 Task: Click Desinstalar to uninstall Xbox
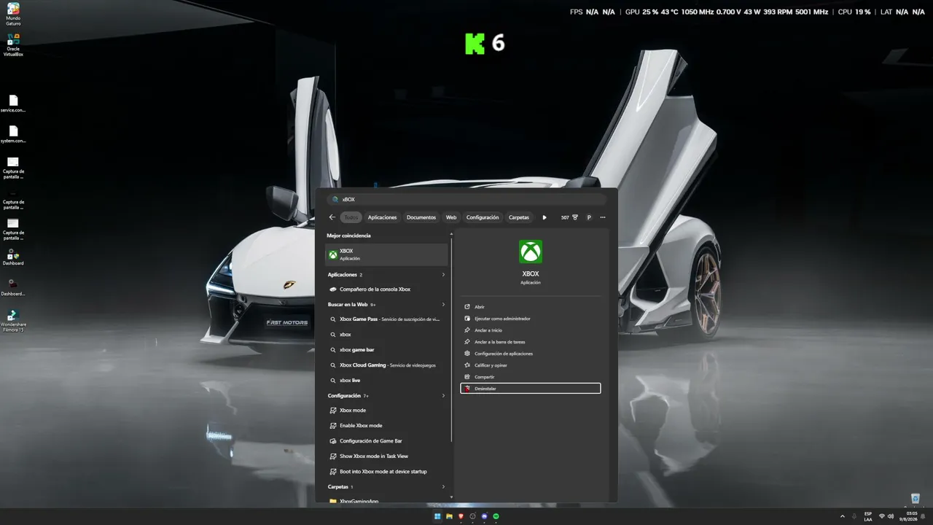pyautogui.click(x=531, y=389)
